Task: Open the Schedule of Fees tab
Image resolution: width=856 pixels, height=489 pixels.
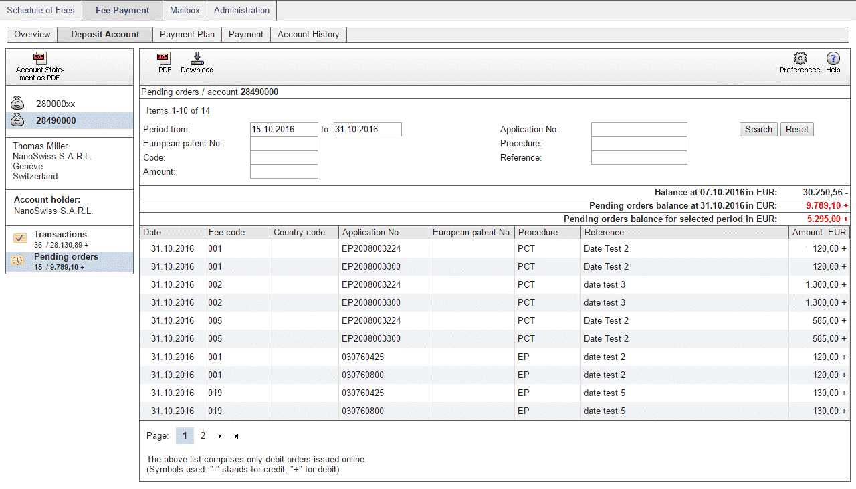Action: point(41,11)
